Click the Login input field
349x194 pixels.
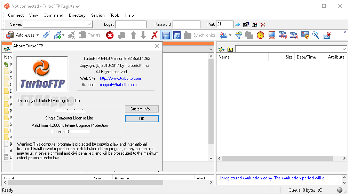pos(130,24)
